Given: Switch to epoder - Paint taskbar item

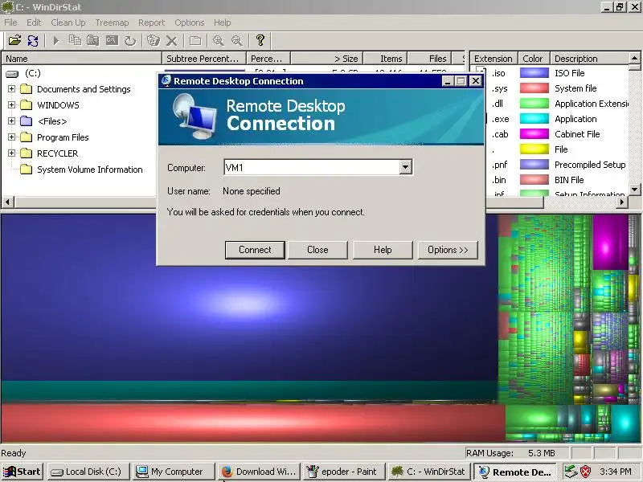Looking at the screenshot, I should click(345, 472).
